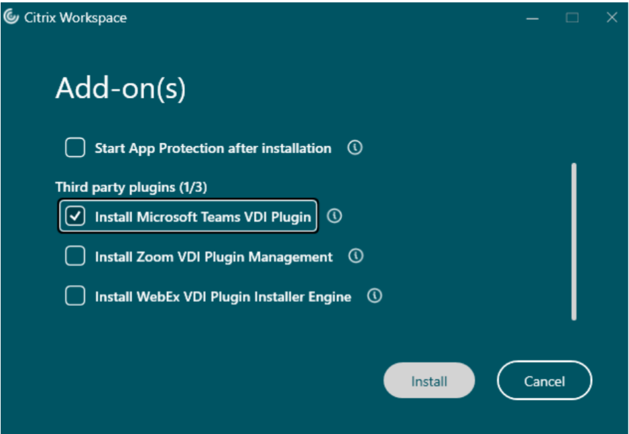The height and width of the screenshot is (434, 629).
Task: Click the Citrix Workspace title text
Action: (x=75, y=18)
